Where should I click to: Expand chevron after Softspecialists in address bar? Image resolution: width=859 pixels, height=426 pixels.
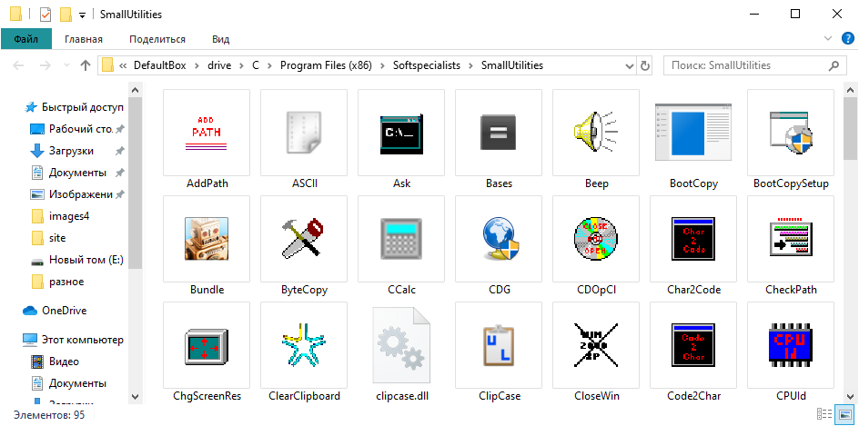[470, 65]
